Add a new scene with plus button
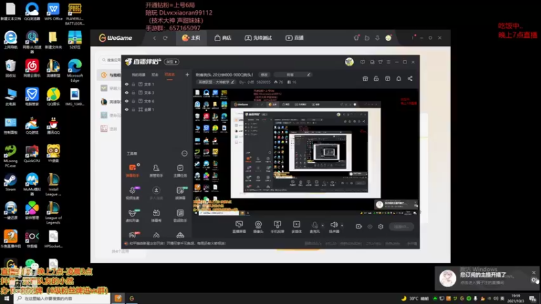 point(187,74)
